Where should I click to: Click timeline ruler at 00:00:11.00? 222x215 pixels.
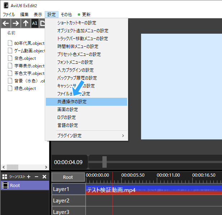click(x=168, y=175)
